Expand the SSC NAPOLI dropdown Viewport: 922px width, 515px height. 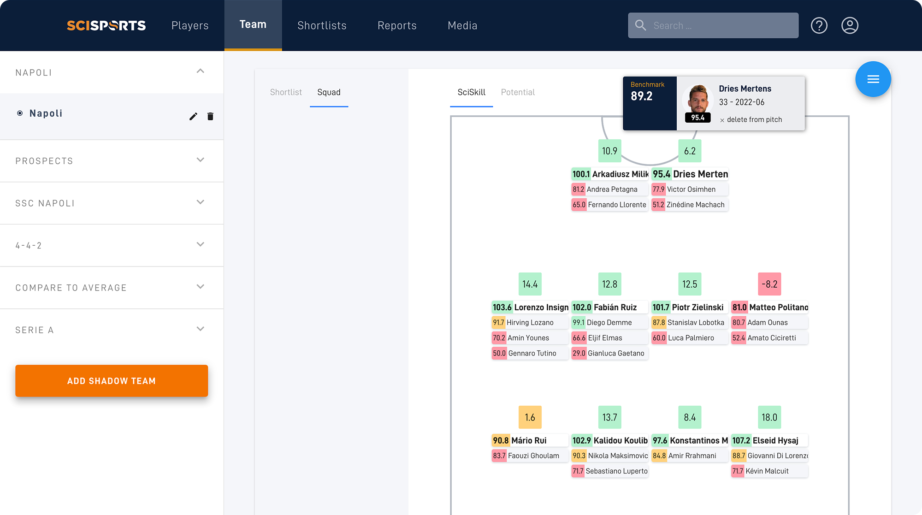click(x=200, y=202)
